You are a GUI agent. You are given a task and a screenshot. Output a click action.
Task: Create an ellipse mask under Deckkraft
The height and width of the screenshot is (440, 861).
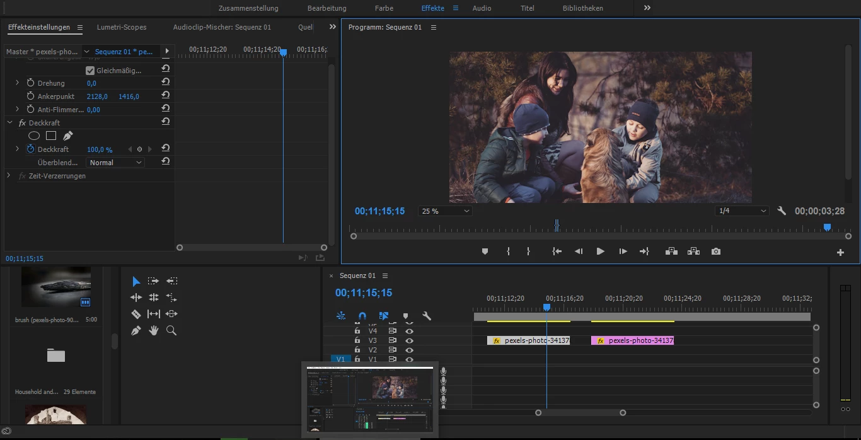[34, 136]
